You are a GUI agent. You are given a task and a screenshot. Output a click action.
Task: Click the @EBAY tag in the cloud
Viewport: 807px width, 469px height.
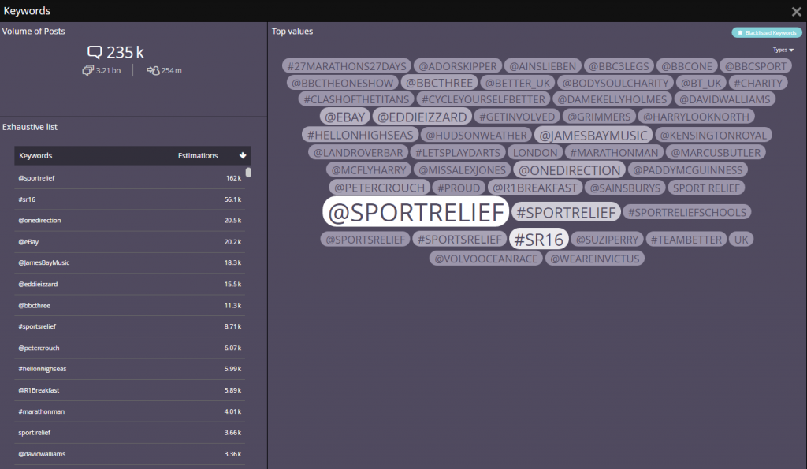tap(345, 117)
